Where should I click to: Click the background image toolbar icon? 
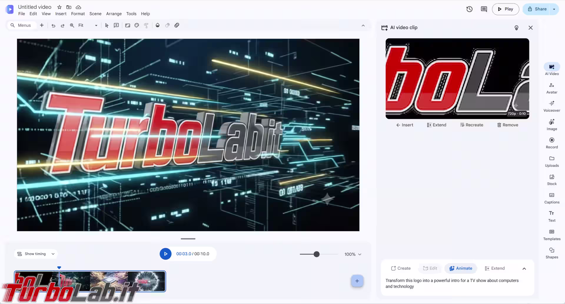click(127, 26)
